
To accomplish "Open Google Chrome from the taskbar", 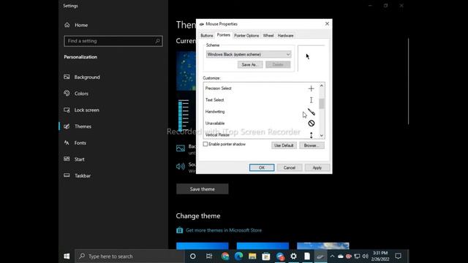I will point(225,256).
